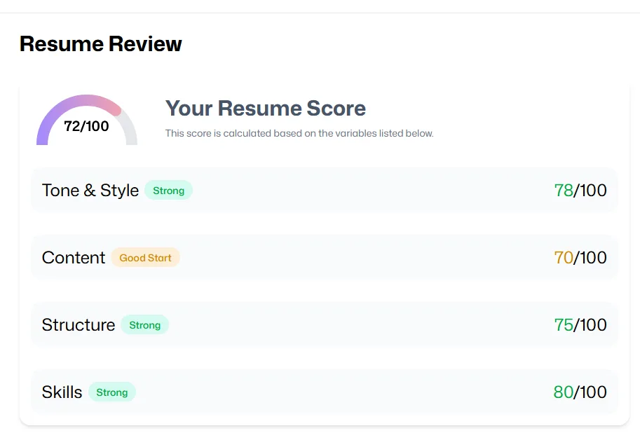Click the Resume Review heading
This screenshot has height=440, width=640.
[100, 44]
